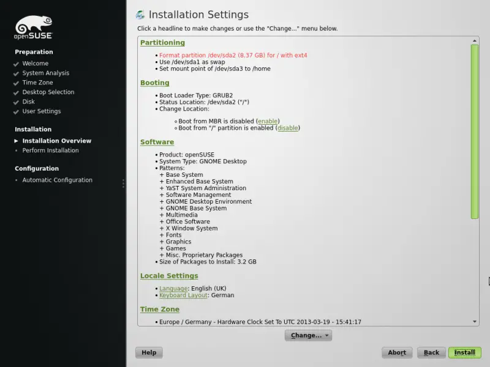The width and height of the screenshot is (490, 367).
Task: Click 'Size of Packages to Install: 3.2 GB'
Action: [x=208, y=262]
